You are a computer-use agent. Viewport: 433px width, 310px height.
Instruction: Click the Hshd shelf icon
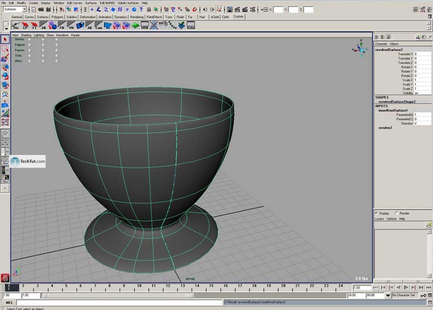tap(191, 26)
